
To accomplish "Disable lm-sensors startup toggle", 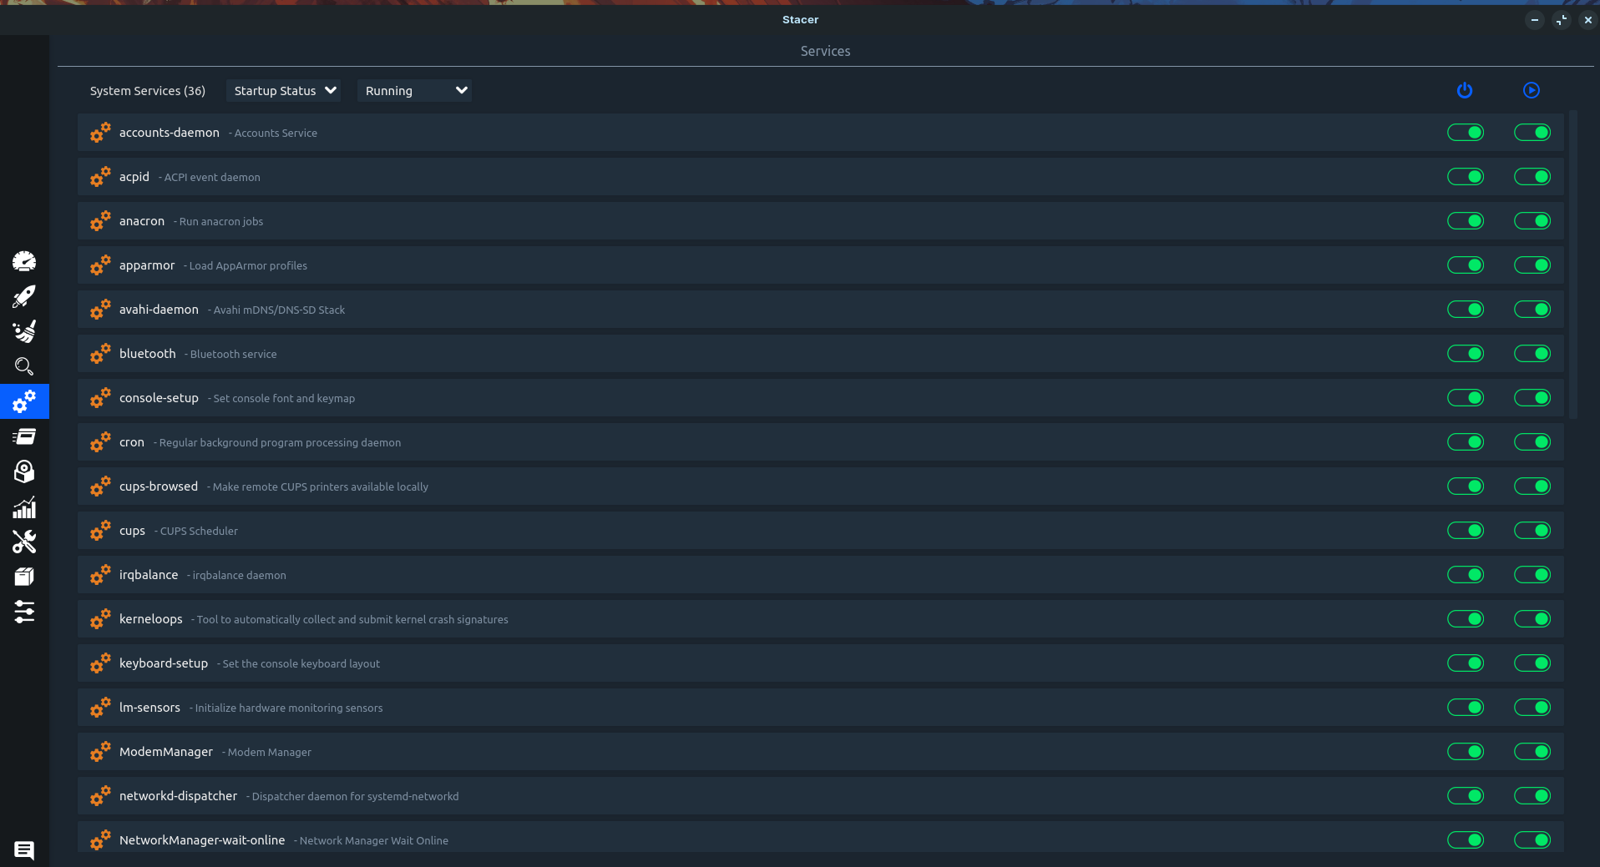I will click(1466, 707).
